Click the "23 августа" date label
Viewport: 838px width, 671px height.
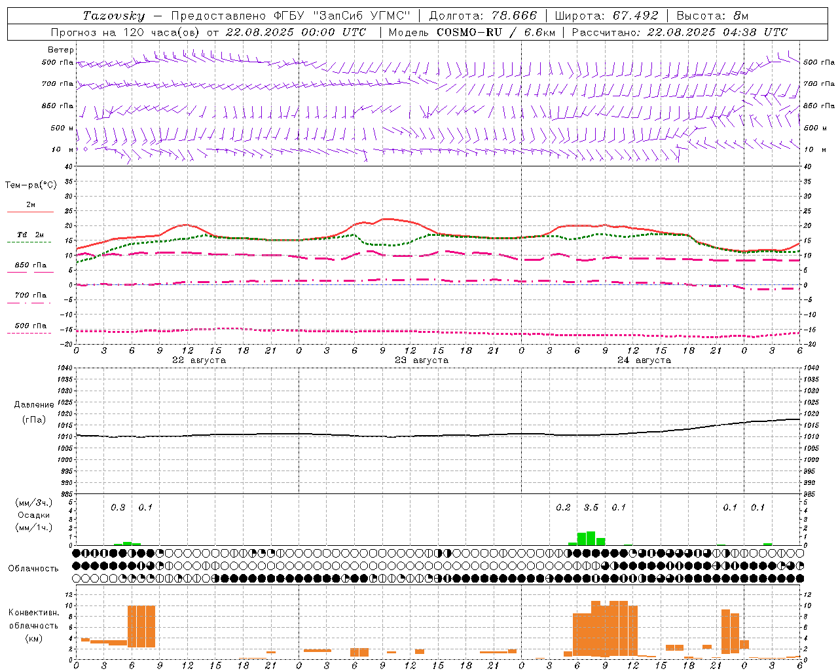422,360
